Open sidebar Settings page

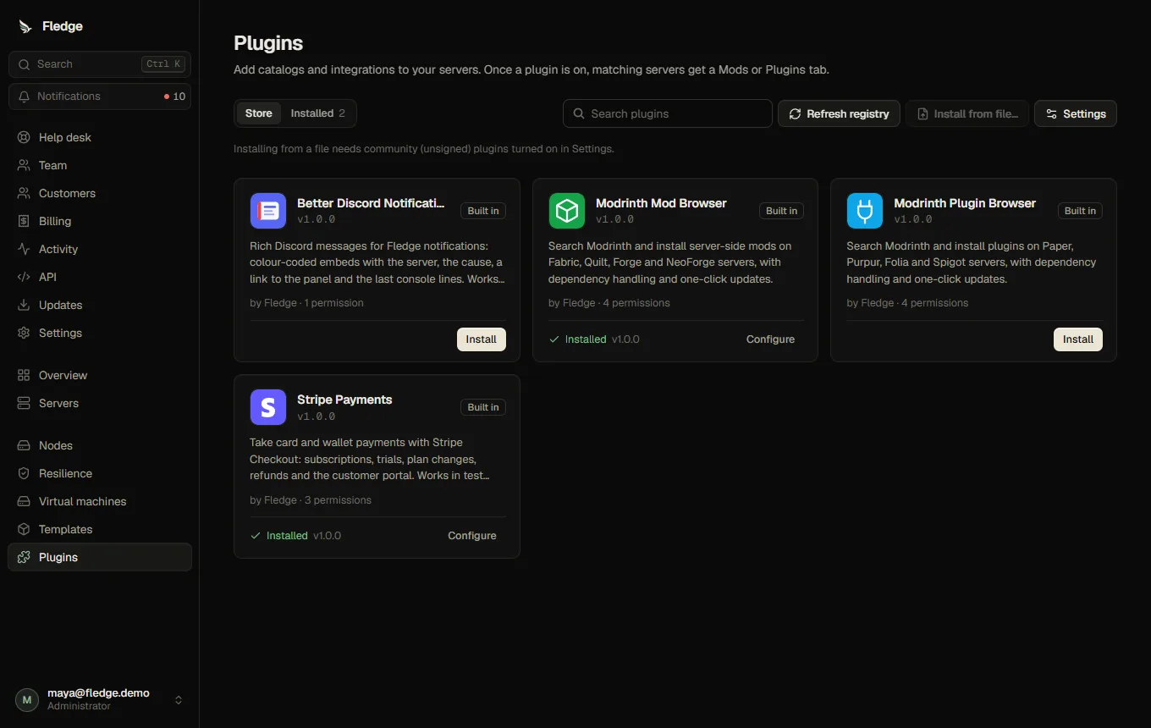(x=100, y=333)
